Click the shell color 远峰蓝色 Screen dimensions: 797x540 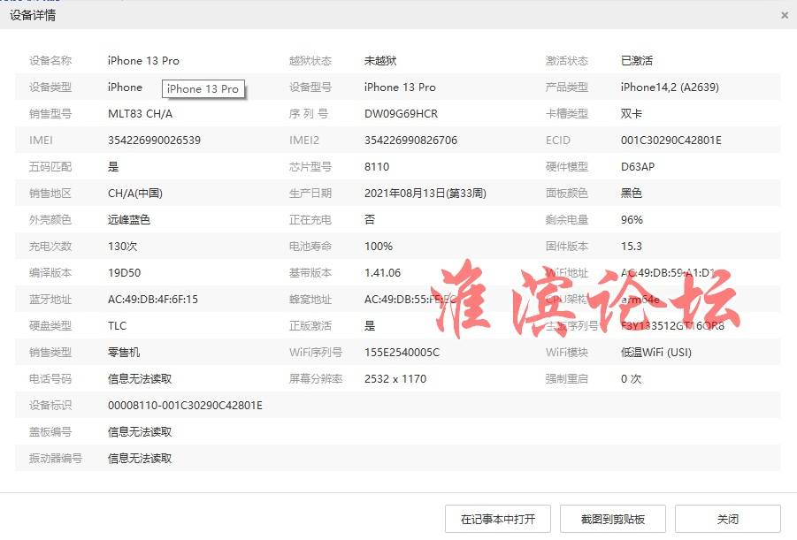128,219
